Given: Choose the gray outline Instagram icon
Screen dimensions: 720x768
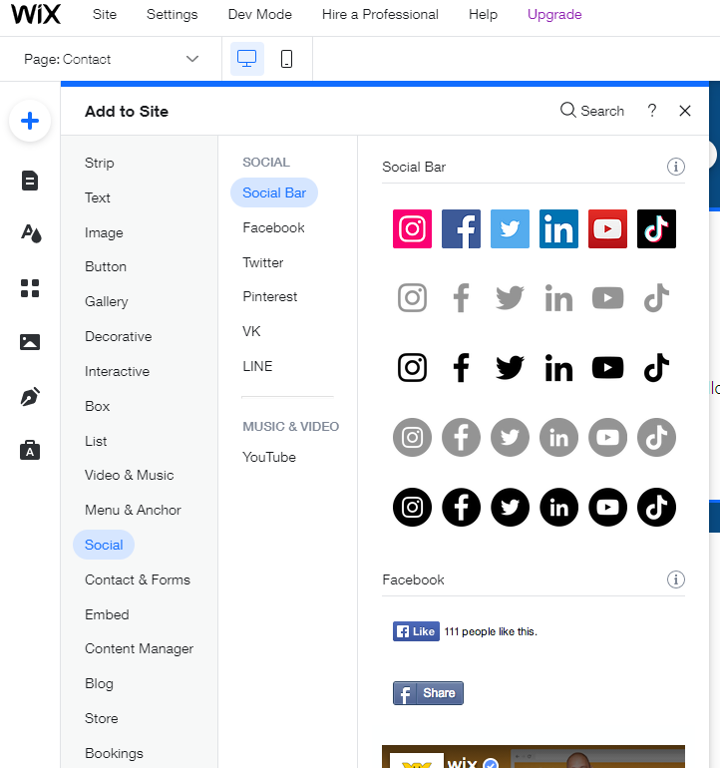Looking at the screenshot, I should (413, 298).
